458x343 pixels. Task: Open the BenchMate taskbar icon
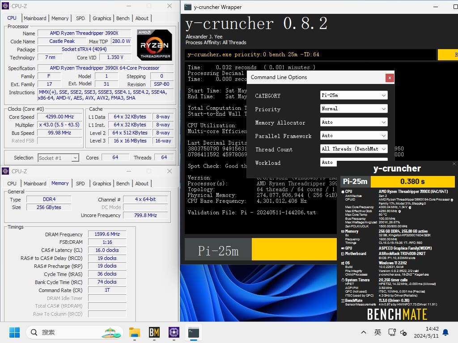click(x=154, y=332)
